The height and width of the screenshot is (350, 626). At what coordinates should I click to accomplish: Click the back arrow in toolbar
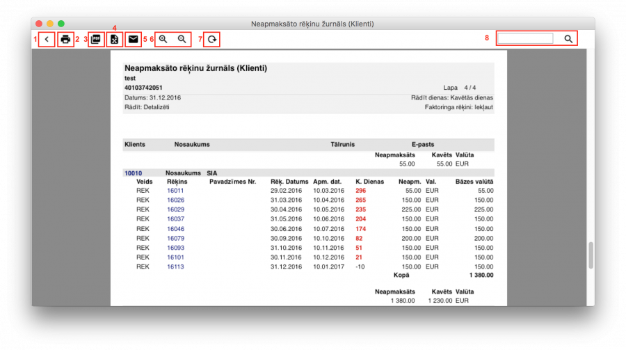click(x=47, y=40)
